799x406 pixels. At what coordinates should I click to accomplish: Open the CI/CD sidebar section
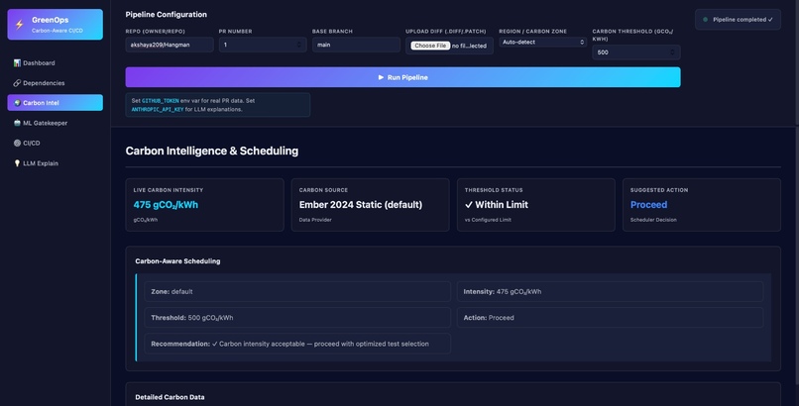pyautogui.click(x=56, y=143)
